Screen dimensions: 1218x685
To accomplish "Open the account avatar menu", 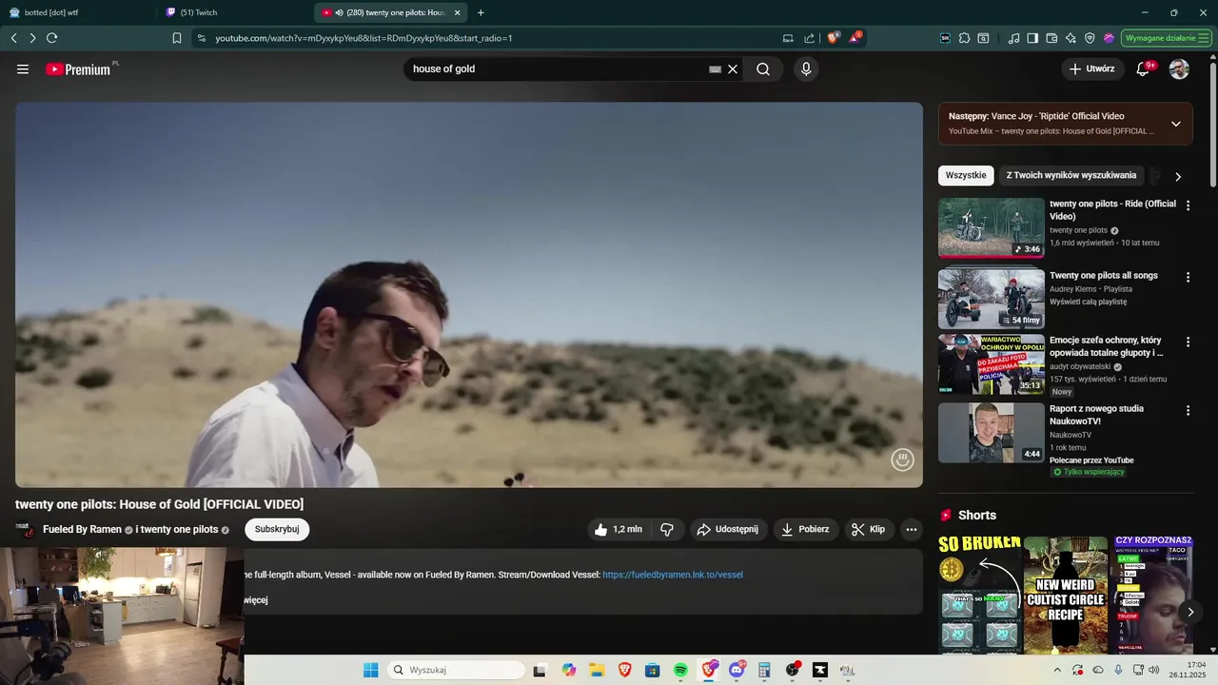I will pyautogui.click(x=1179, y=69).
